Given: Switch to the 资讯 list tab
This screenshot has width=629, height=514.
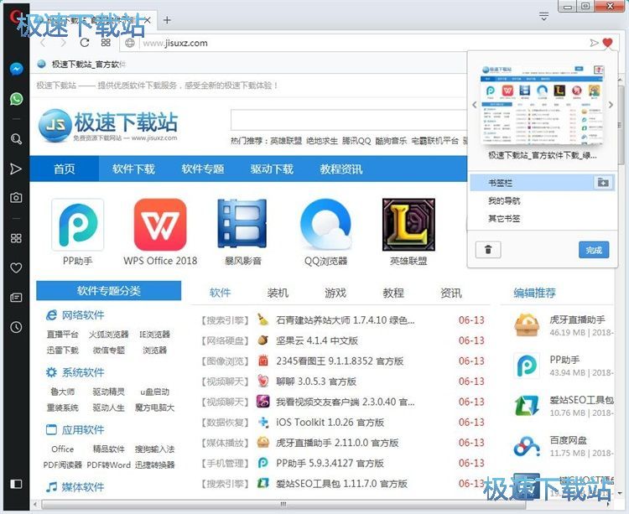Looking at the screenshot, I should 451,293.
